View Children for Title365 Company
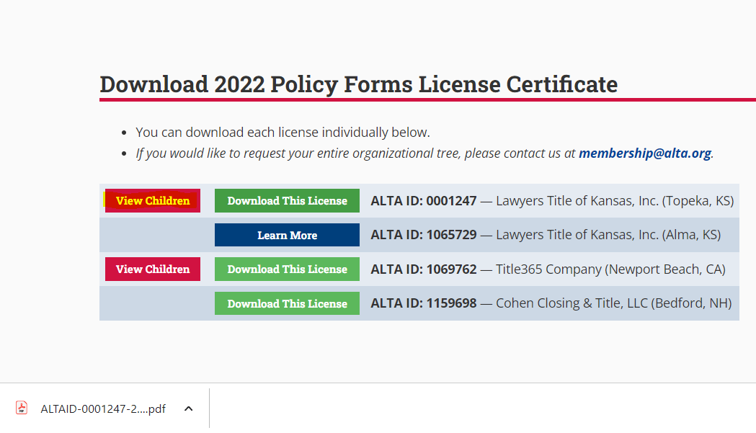 click(x=152, y=269)
